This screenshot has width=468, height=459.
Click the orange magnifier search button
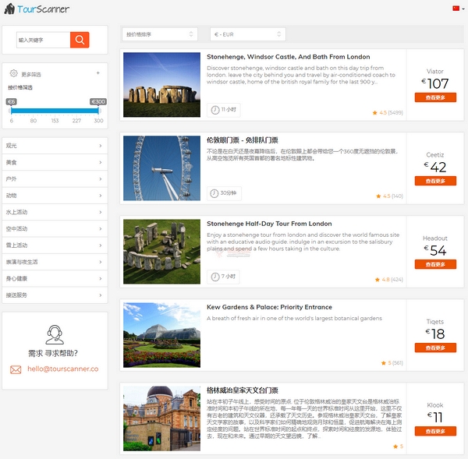(80, 40)
